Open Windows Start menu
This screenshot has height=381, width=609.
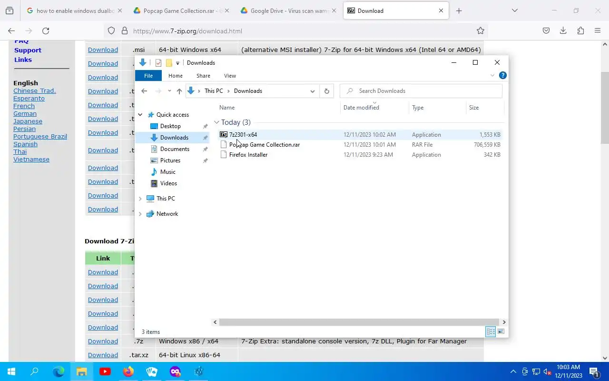[x=11, y=371]
